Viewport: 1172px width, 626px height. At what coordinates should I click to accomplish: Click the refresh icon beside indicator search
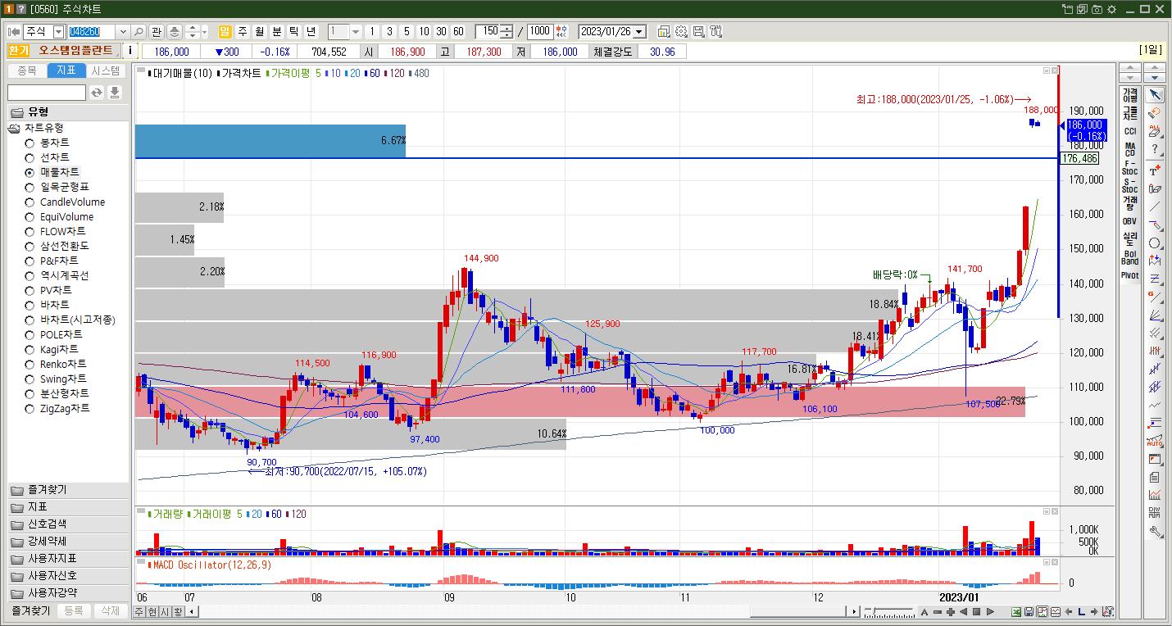tap(97, 93)
